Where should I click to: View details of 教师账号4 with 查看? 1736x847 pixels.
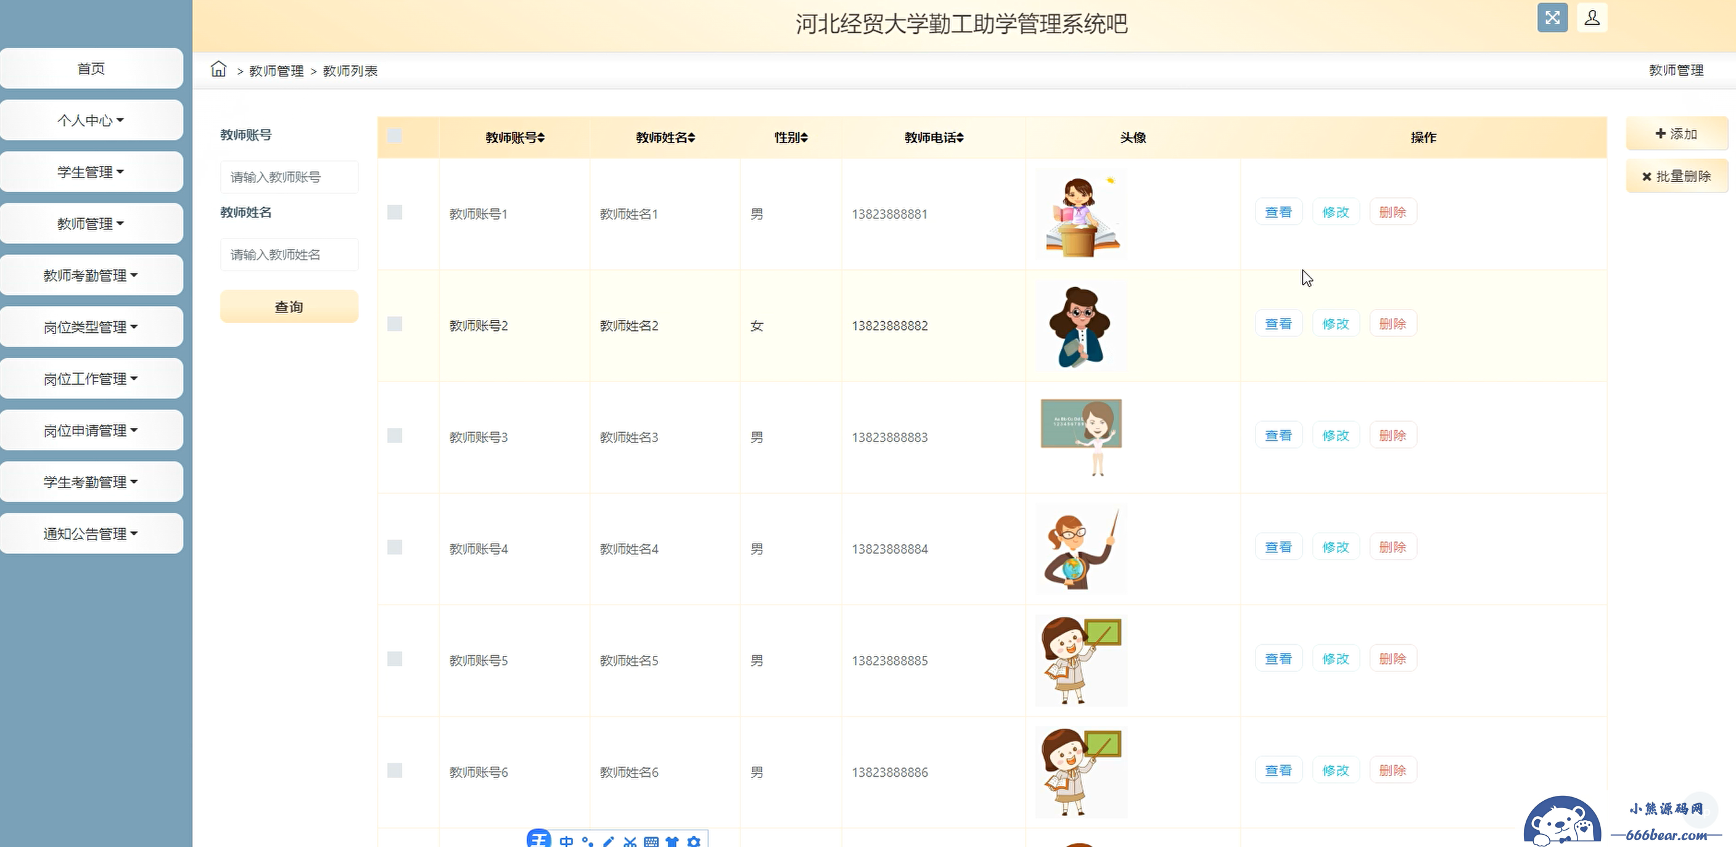pyautogui.click(x=1278, y=546)
